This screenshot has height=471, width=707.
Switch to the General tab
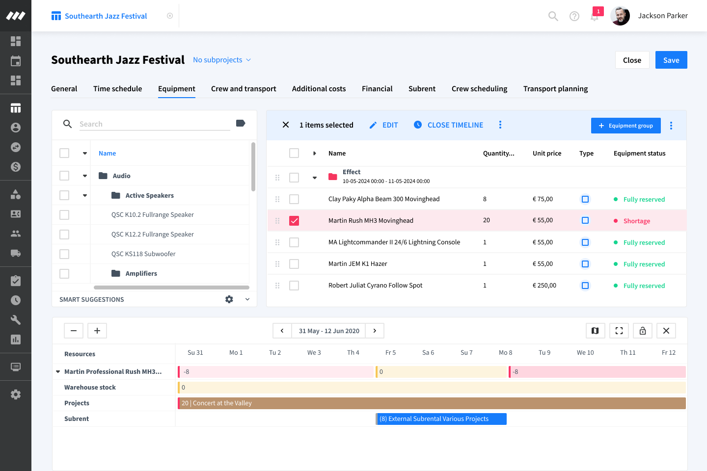(64, 89)
